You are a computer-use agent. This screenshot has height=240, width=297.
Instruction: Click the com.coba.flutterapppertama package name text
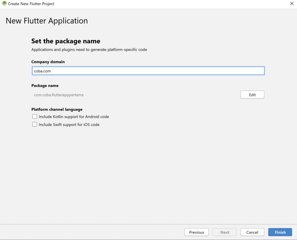59,95
